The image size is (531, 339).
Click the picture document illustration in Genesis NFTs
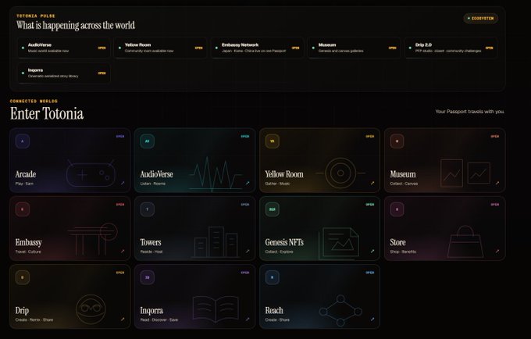click(339, 243)
